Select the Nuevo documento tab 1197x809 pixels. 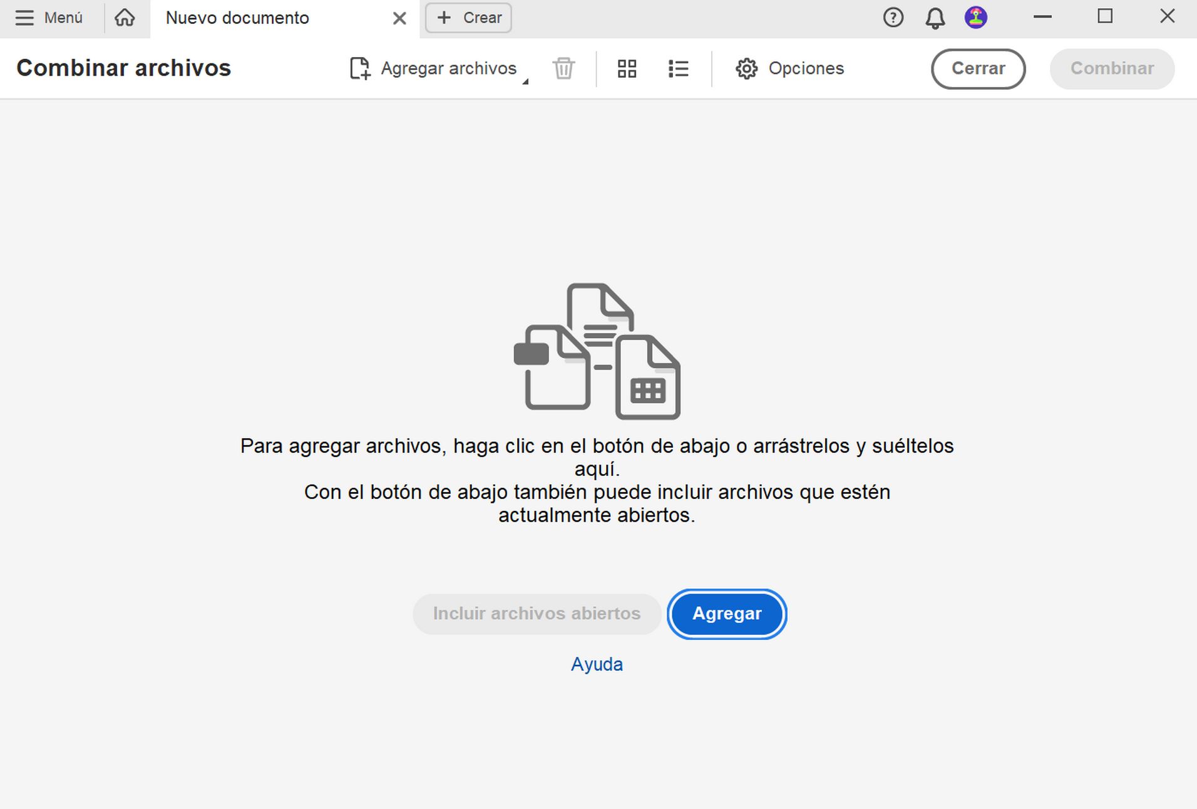click(238, 18)
